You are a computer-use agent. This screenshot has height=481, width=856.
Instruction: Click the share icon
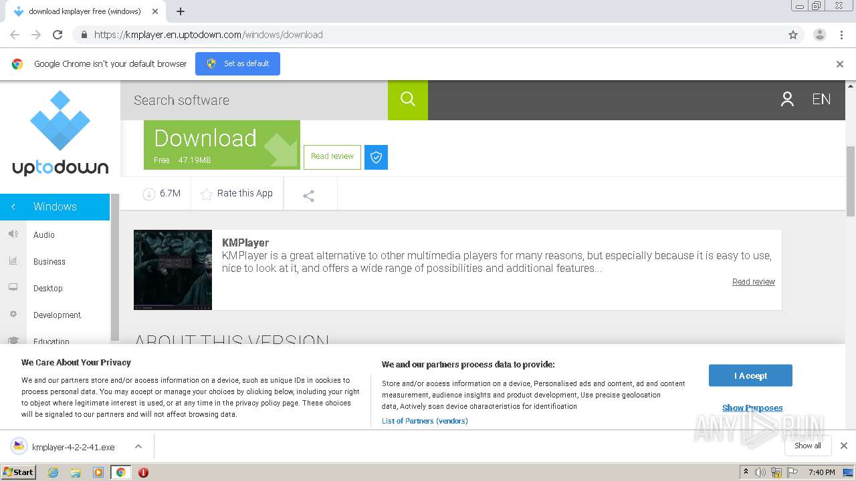[308, 196]
